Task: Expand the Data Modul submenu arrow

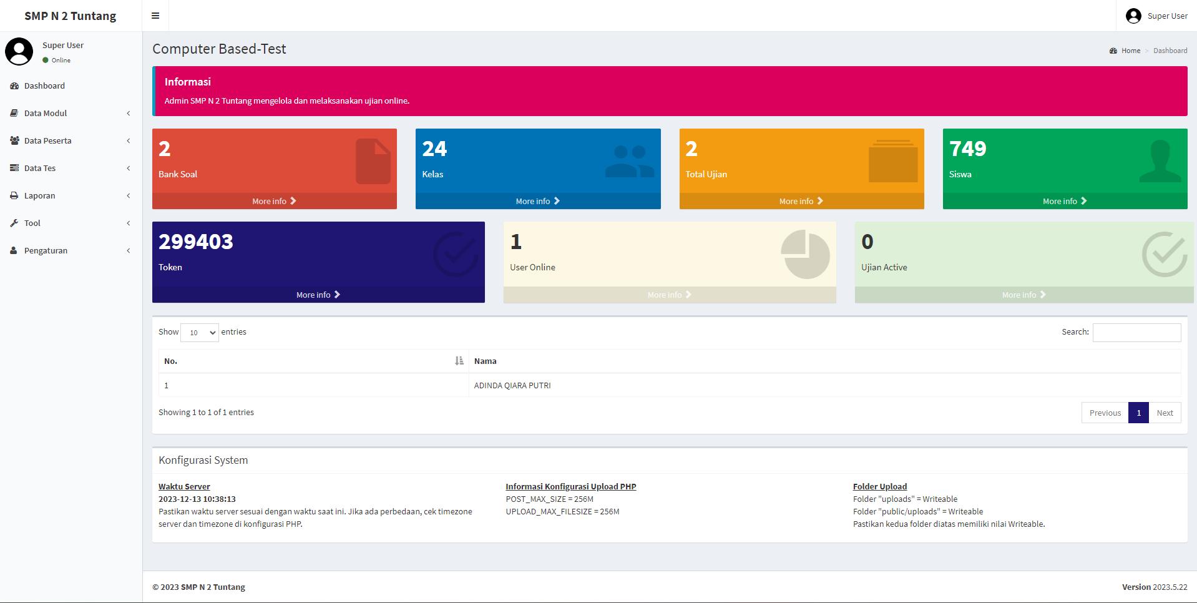Action: [129, 113]
